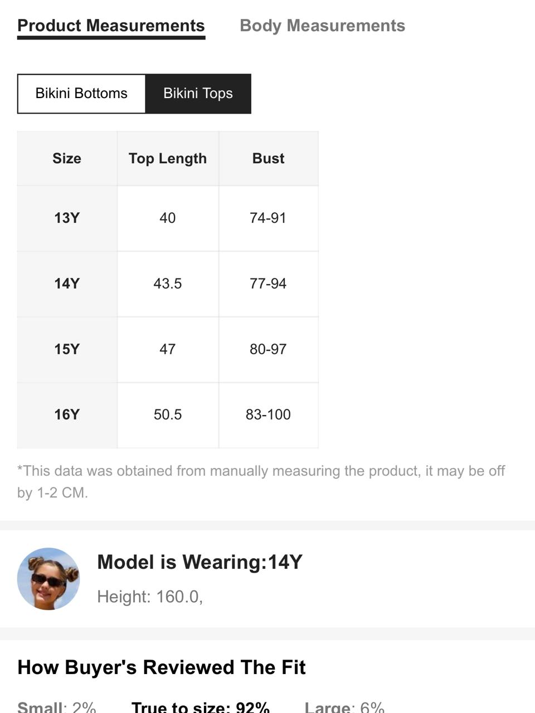Click the Top Length column header
Image resolution: width=535 pixels, height=713 pixels.
click(x=168, y=158)
